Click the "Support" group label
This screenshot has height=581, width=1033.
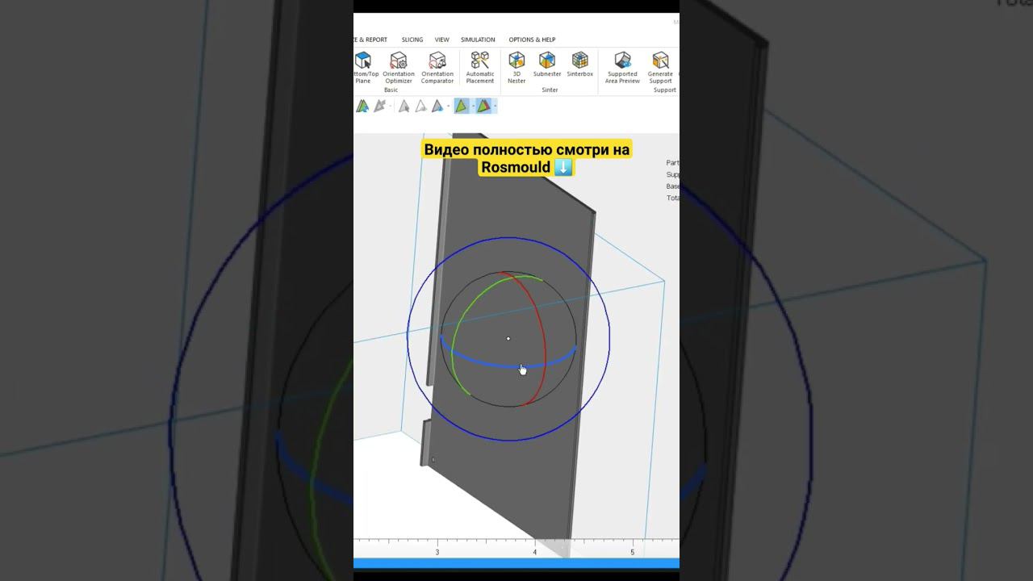pyautogui.click(x=665, y=90)
